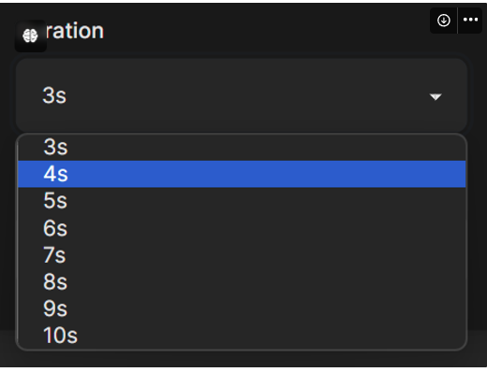Click the blue highlighted row in the list
The image size is (487, 372).
coord(242,174)
